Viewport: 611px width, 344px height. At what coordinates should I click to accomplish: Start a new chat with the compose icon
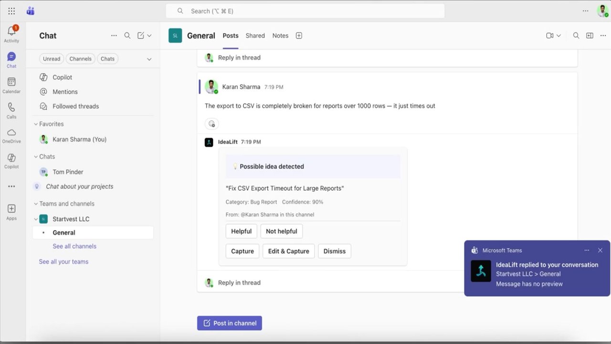[x=141, y=35]
